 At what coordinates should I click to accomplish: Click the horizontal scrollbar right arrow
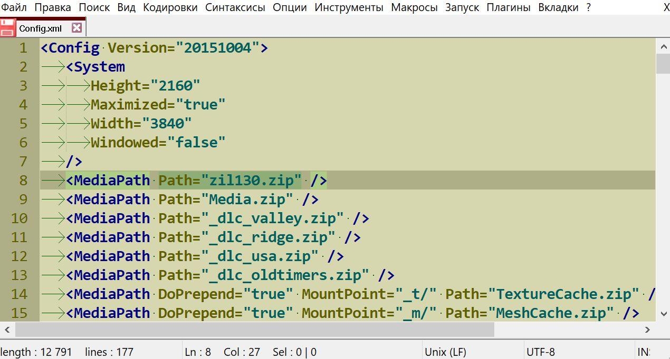point(647,330)
